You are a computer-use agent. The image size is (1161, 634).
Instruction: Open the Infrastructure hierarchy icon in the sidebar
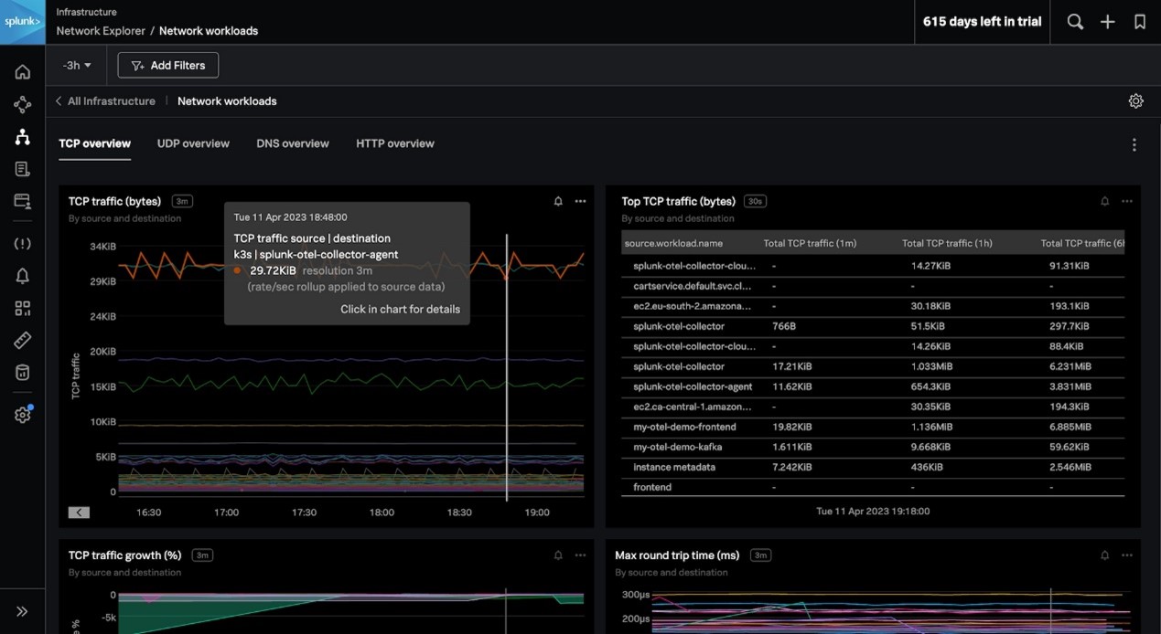pos(23,137)
